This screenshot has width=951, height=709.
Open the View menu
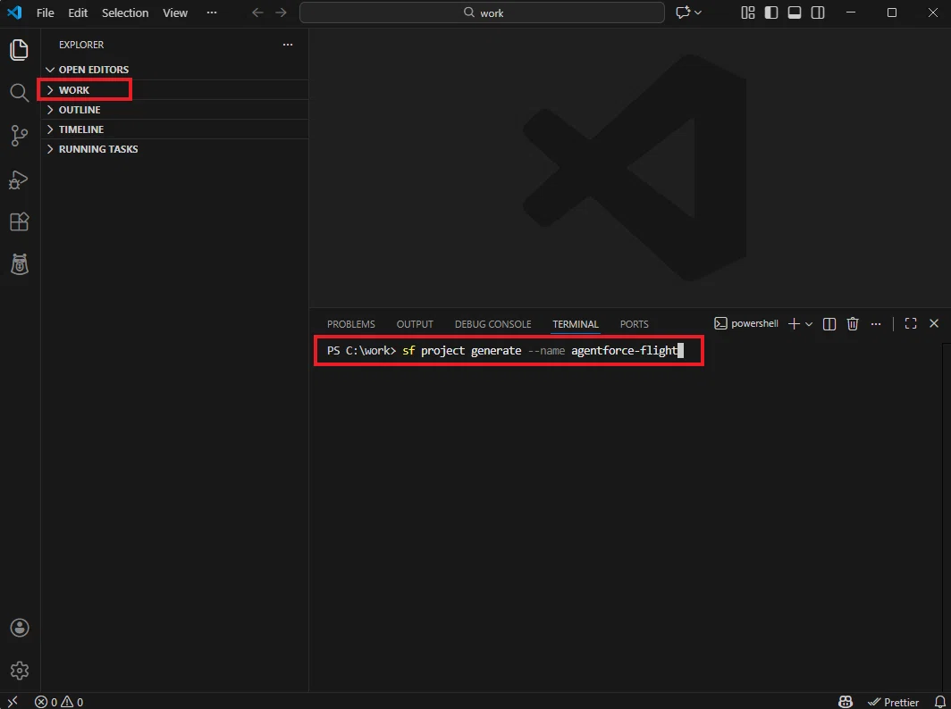(x=175, y=13)
